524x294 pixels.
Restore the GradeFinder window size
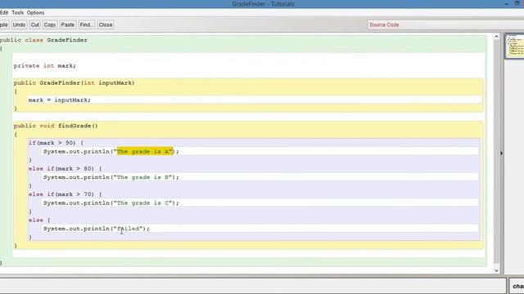pos(517,3)
